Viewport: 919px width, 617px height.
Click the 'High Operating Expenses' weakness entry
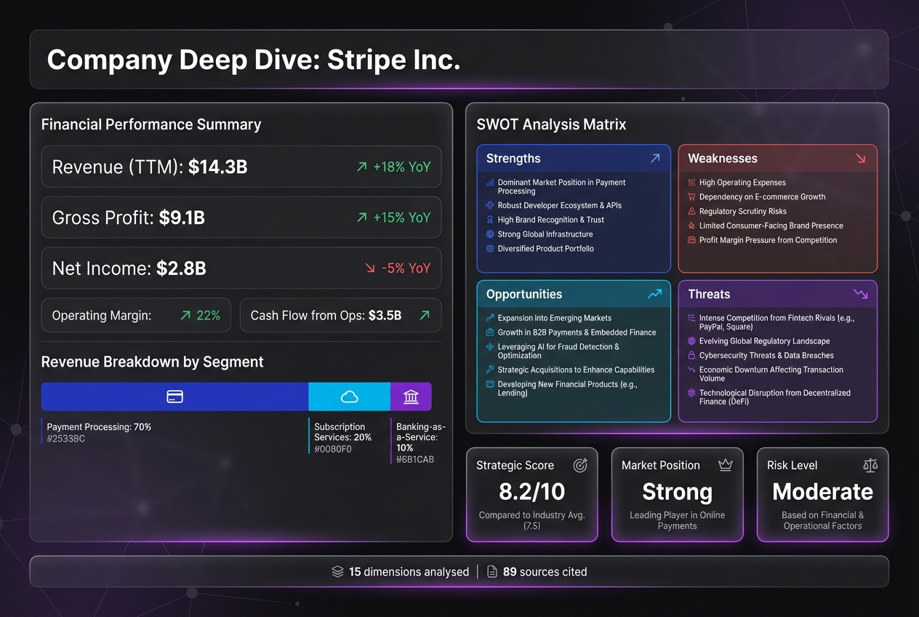pyautogui.click(x=743, y=183)
